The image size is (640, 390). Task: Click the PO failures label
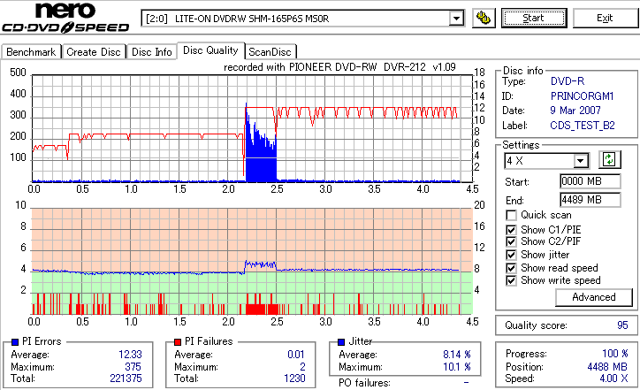pos(364,383)
